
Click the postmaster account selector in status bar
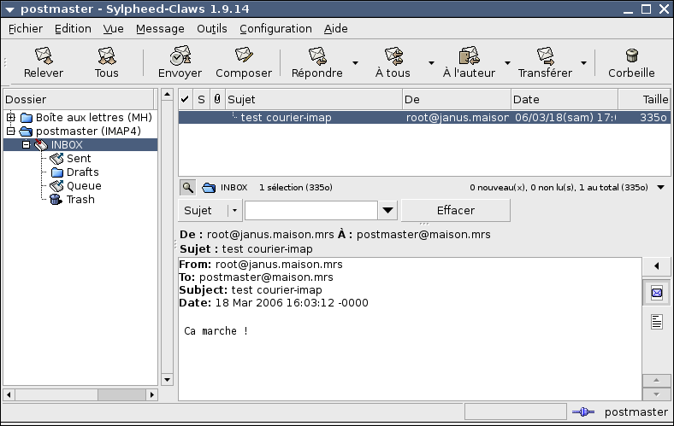(636, 411)
